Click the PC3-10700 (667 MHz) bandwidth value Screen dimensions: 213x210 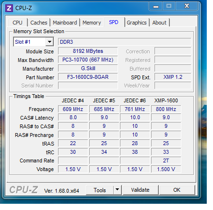tap(88, 60)
